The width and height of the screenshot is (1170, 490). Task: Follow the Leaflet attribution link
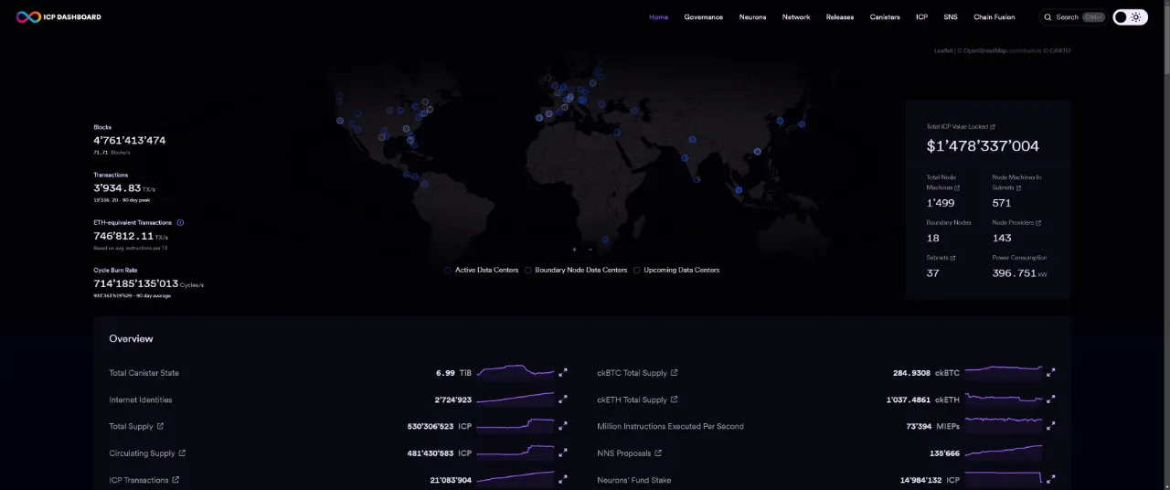(x=942, y=50)
